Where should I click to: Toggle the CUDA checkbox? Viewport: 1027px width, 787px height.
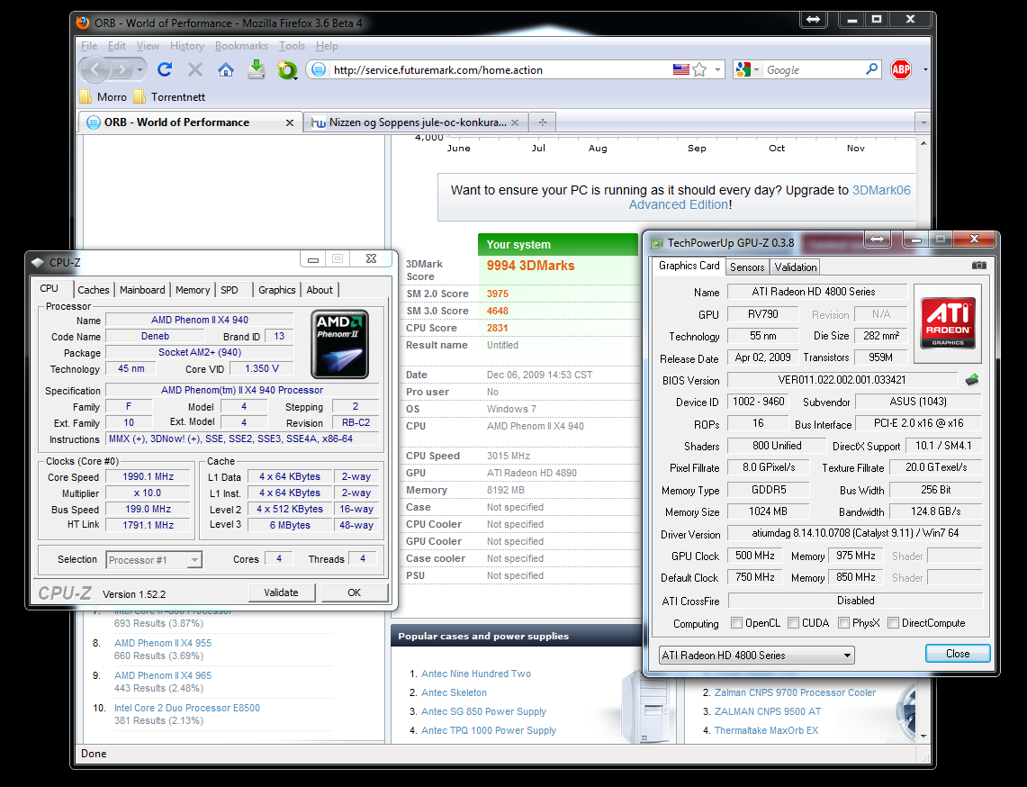click(793, 622)
